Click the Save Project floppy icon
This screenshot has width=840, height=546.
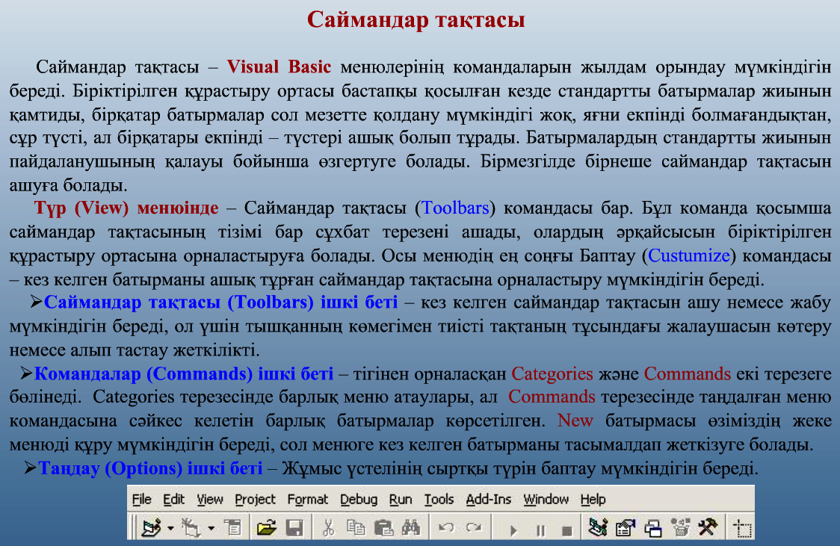294,528
